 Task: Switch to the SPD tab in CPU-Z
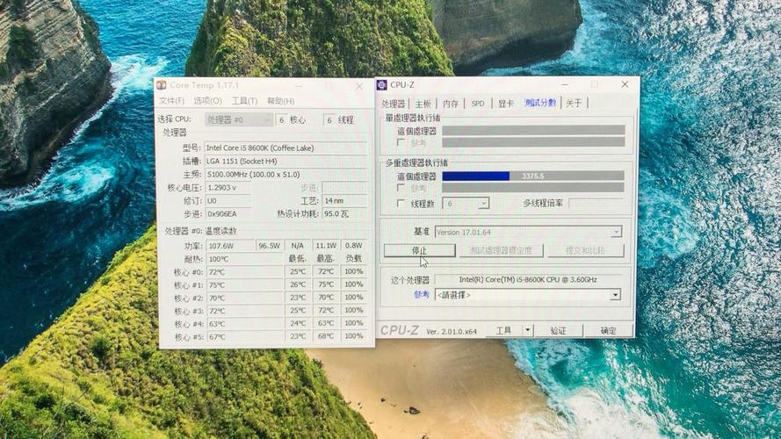[477, 104]
